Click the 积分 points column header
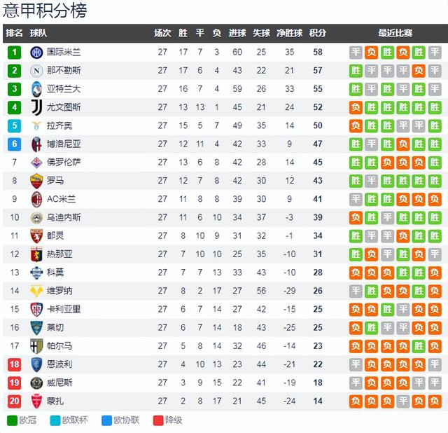 tap(317, 33)
